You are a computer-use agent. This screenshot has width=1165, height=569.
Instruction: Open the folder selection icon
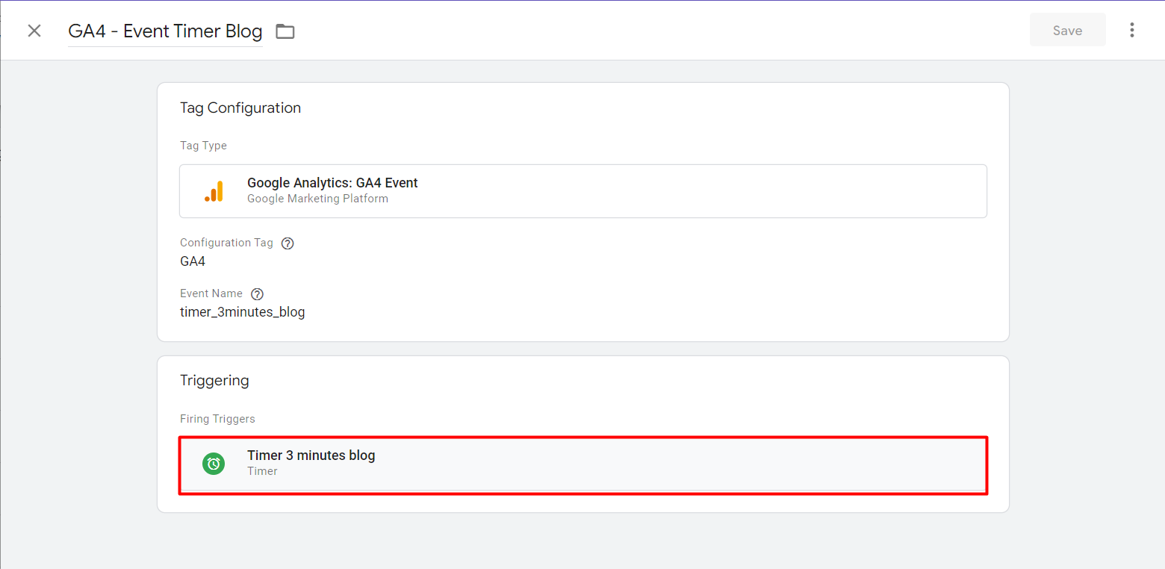[285, 31]
